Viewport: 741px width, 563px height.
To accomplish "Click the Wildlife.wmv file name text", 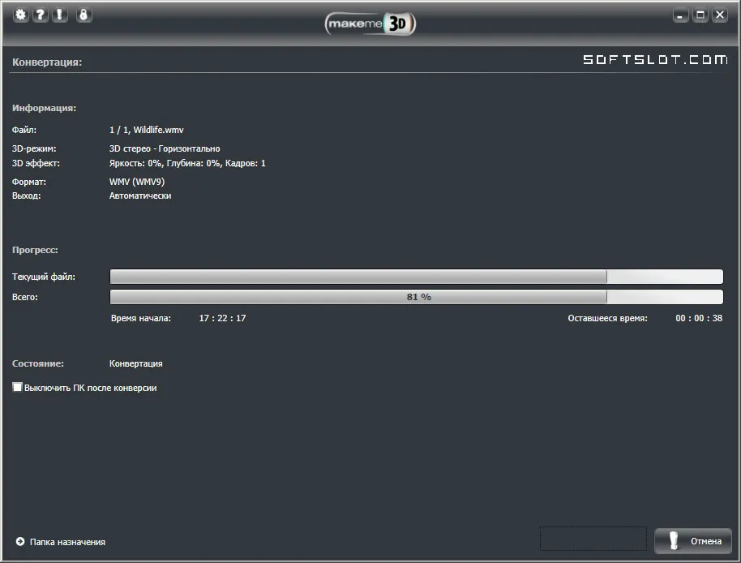I will [158, 130].
